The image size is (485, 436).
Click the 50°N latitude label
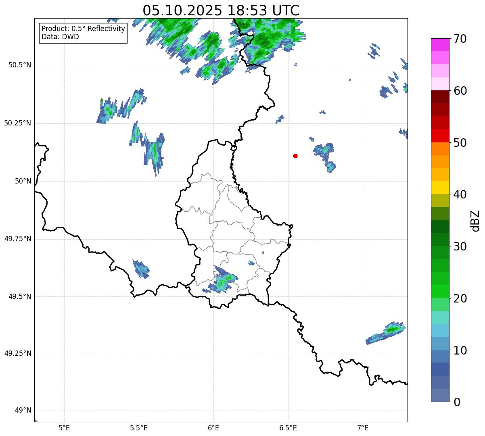pyautogui.click(x=23, y=181)
